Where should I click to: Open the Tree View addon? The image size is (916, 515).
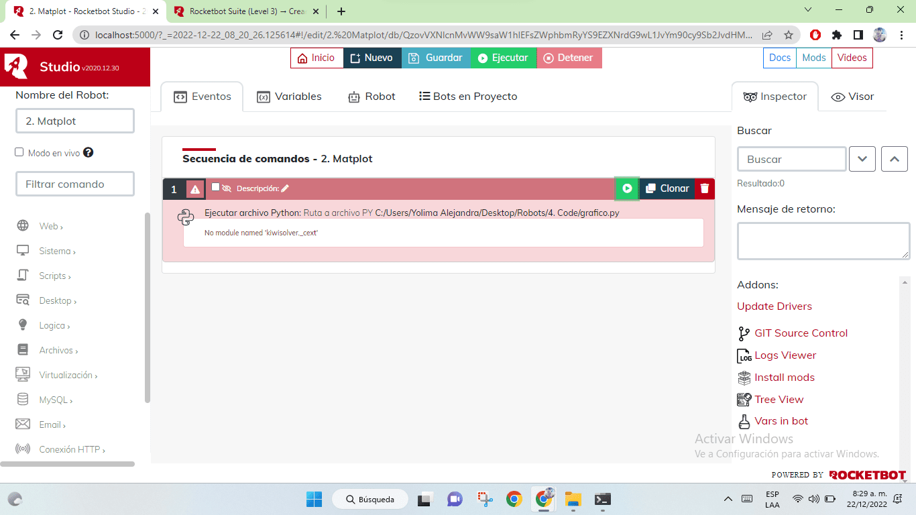(x=778, y=400)
